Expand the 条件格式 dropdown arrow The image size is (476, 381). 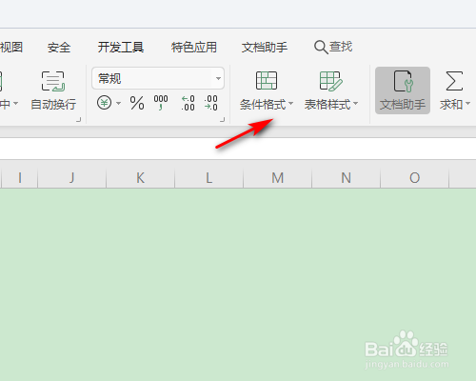tap(290, 103)
